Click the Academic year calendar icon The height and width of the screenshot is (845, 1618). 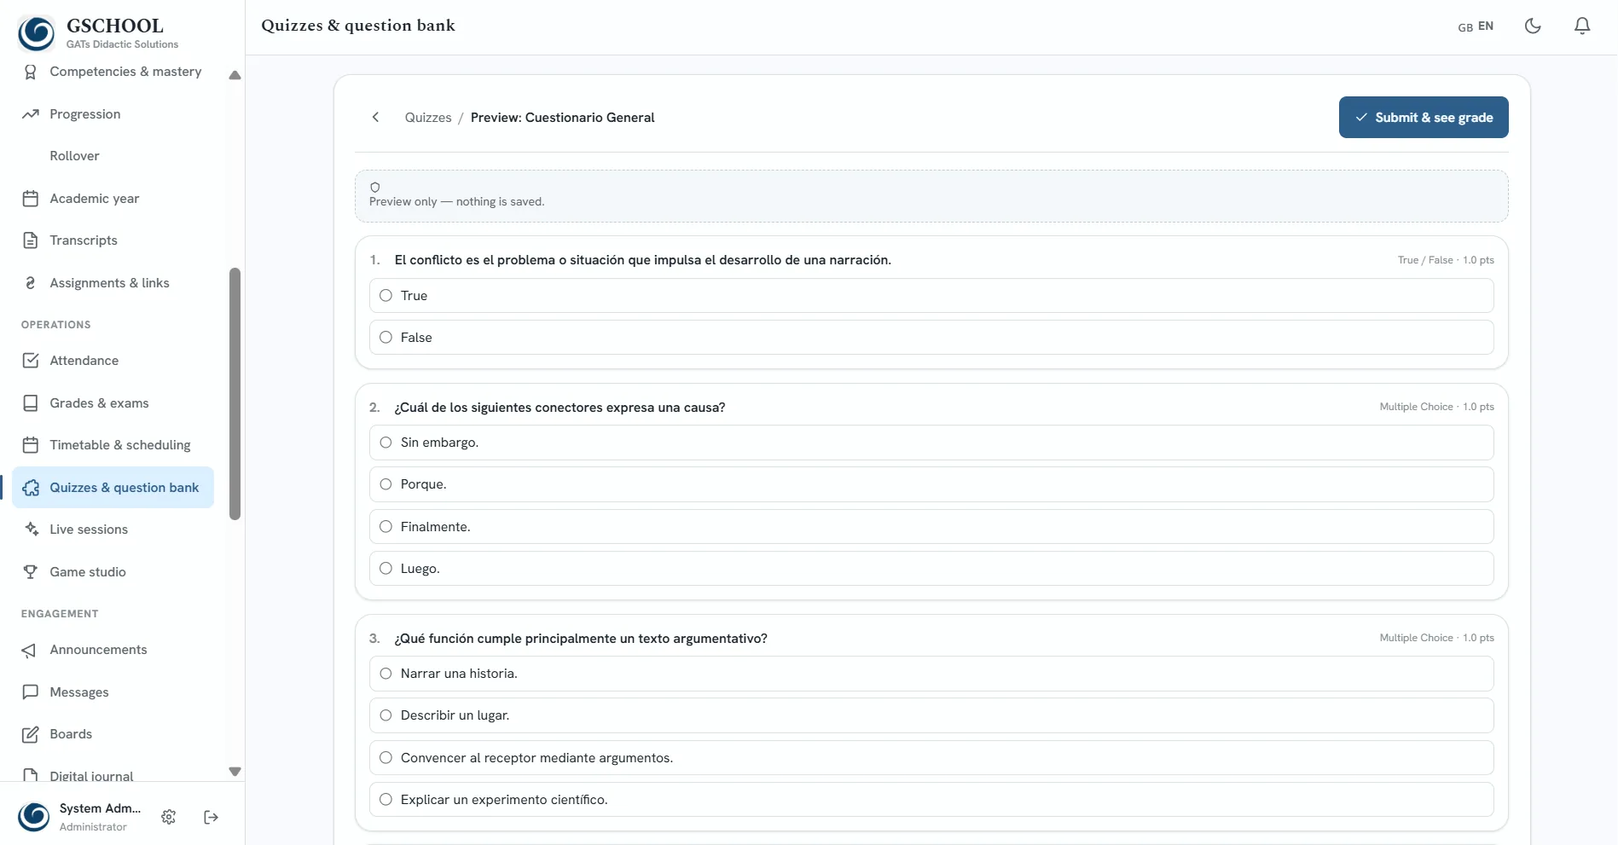[x=31, y=199]
